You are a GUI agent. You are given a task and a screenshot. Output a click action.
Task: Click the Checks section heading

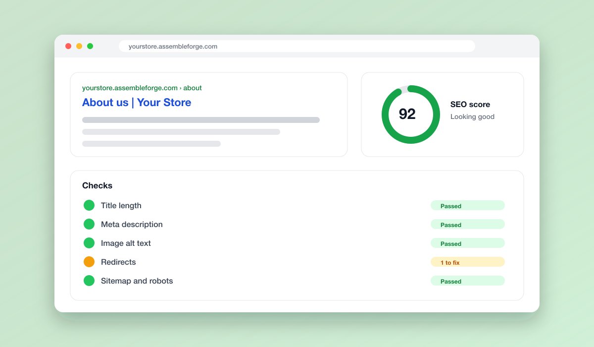[98, 186]
